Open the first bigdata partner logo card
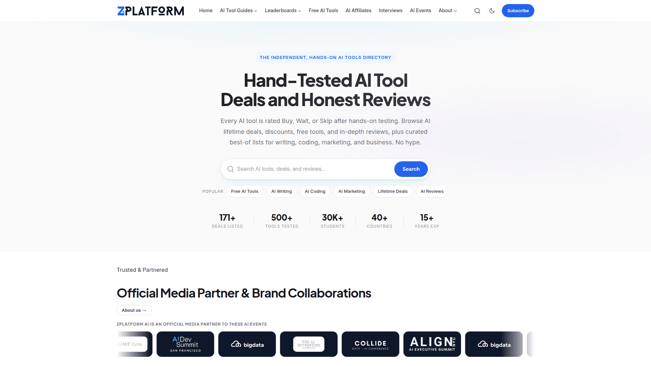This screenshot has width=651, height=366. click(247, 344)
